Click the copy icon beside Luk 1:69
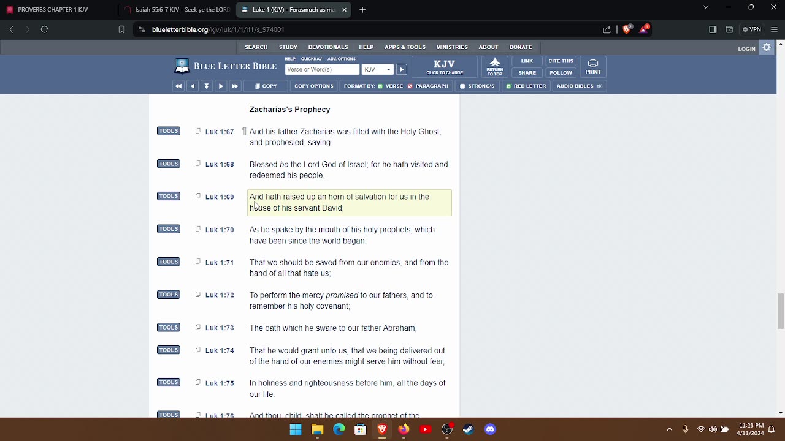The width and height of the screenshot is (785, 441). click(x=197, y=196)
